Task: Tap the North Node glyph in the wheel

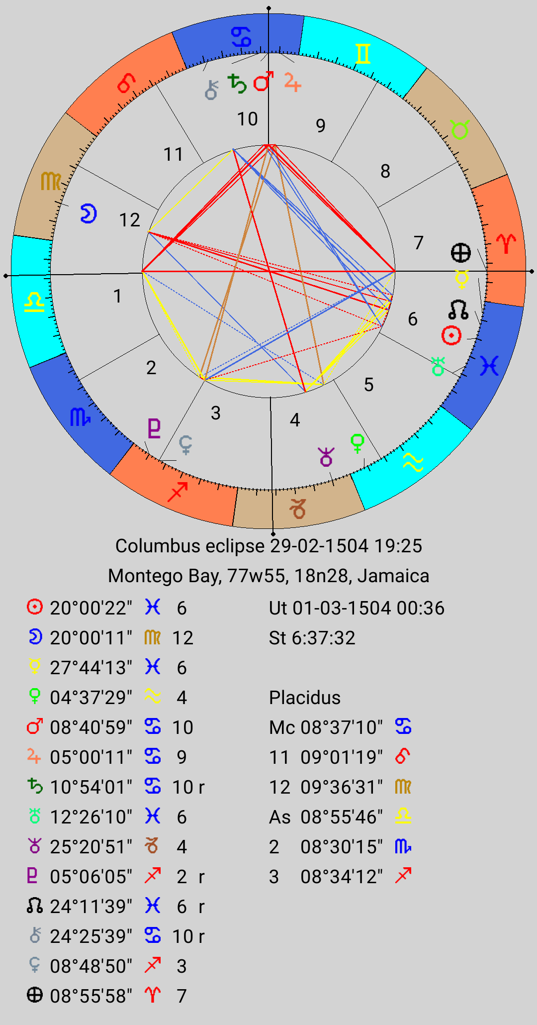Action: click(458, 309)
